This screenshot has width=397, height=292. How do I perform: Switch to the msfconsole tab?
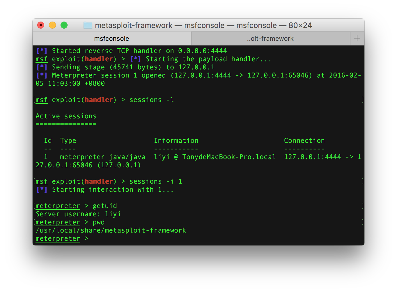pyautogui.click(x=112, y=38)
